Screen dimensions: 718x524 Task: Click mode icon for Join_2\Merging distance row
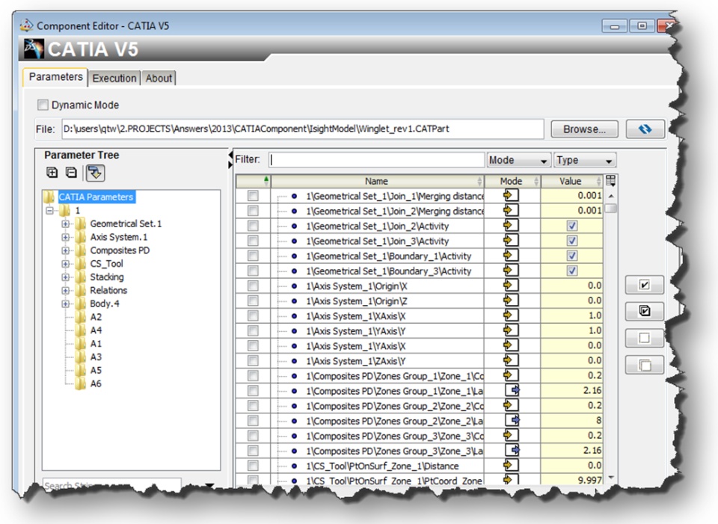[511, 211]
